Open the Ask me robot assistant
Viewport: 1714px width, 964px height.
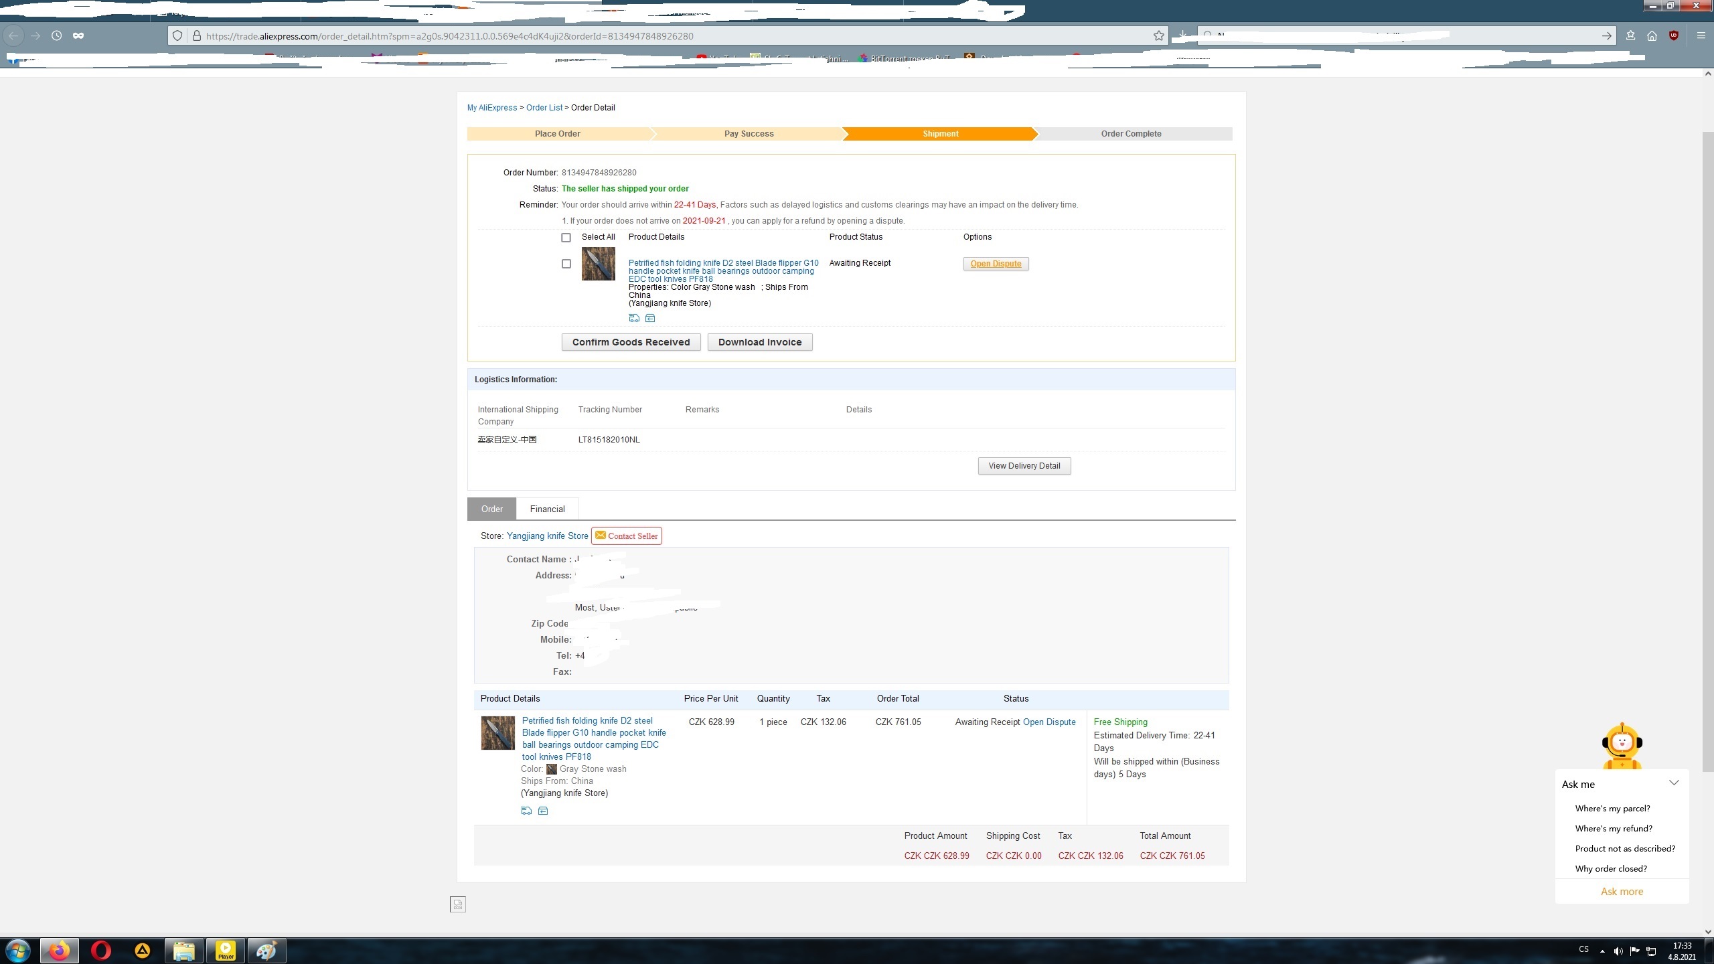point(1622,745)
